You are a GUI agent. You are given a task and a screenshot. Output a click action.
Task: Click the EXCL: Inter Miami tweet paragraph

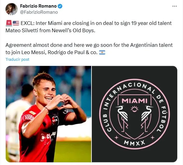pyautogui.click(x=89, y=27)
